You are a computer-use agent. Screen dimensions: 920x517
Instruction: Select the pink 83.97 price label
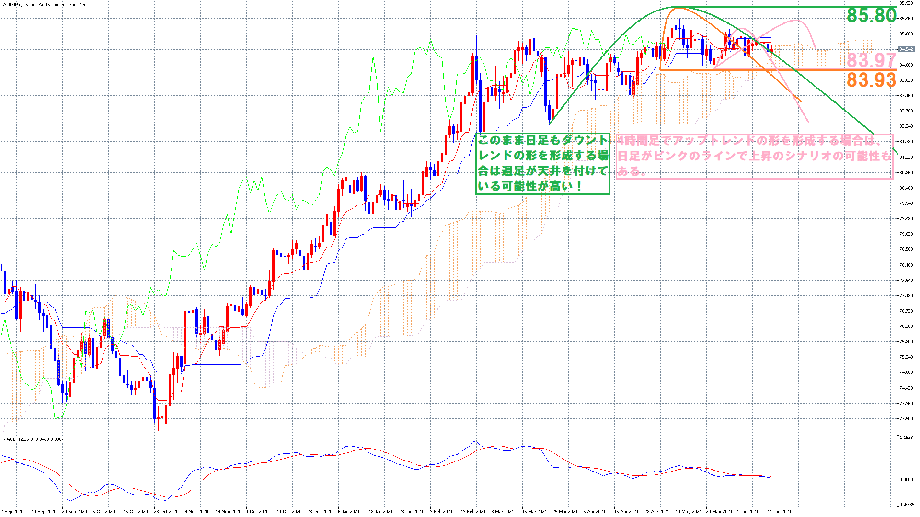[x=871, y=60]
